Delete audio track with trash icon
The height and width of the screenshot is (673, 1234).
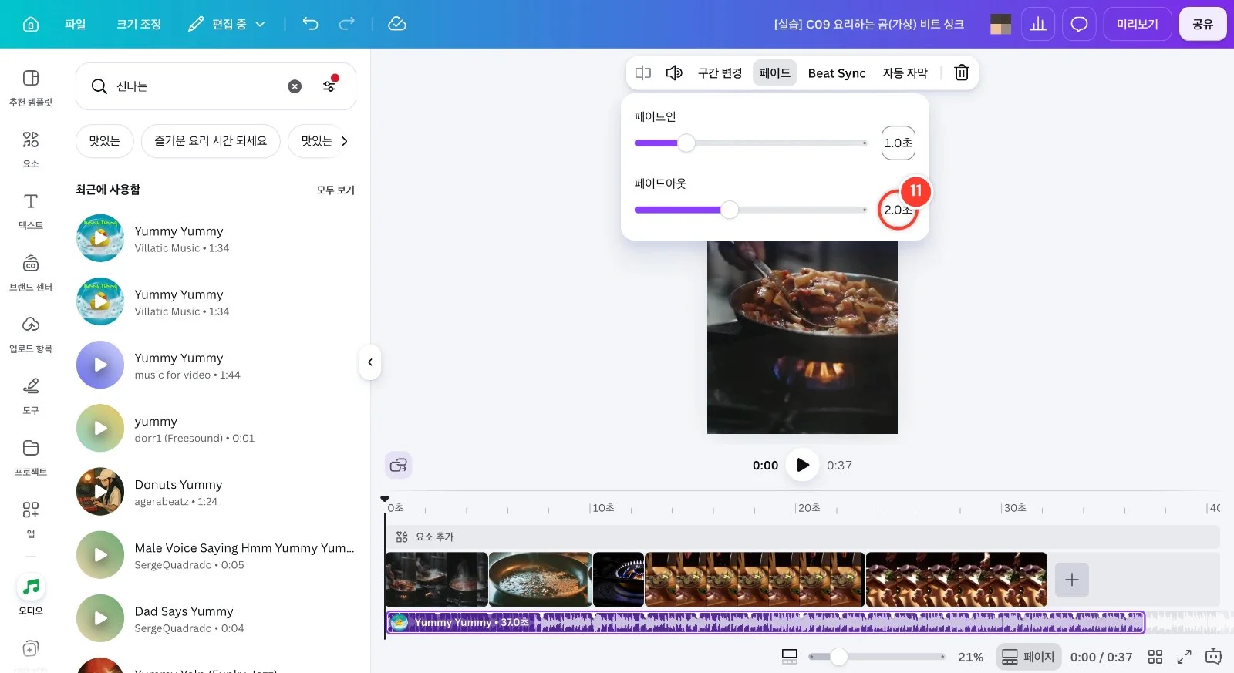point(962,72)
